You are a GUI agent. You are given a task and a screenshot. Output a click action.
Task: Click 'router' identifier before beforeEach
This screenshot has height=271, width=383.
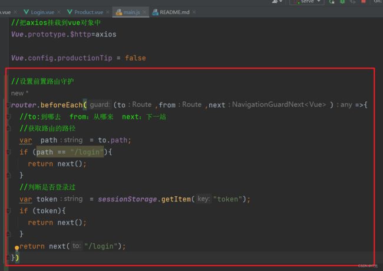pos(24,105)
